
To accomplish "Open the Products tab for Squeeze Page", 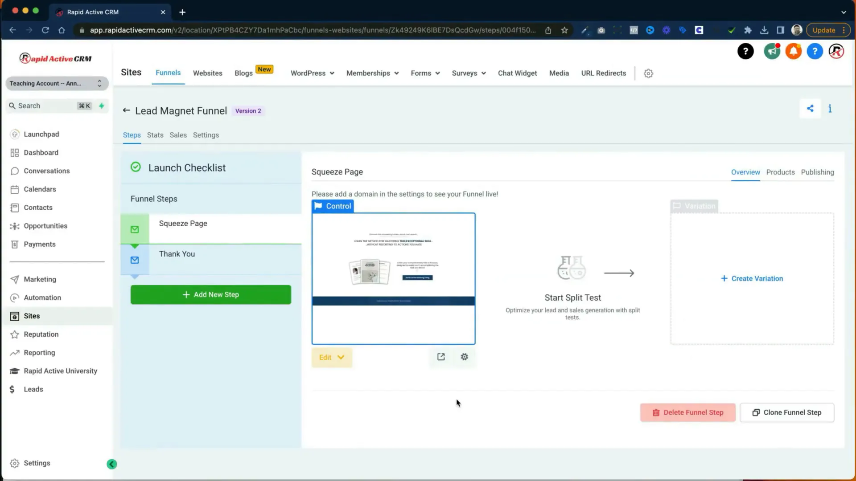I will point(780,172).
